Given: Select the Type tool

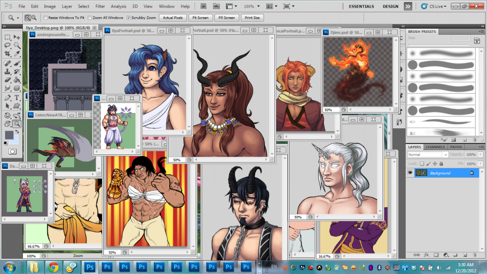Looking at the screenshot, I should coord(17,98).
